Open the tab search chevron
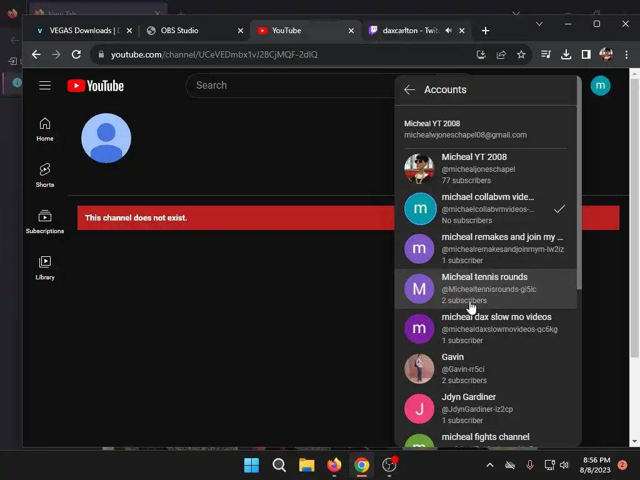Viewport: 640px width, 480px height. tap(539, 24)
